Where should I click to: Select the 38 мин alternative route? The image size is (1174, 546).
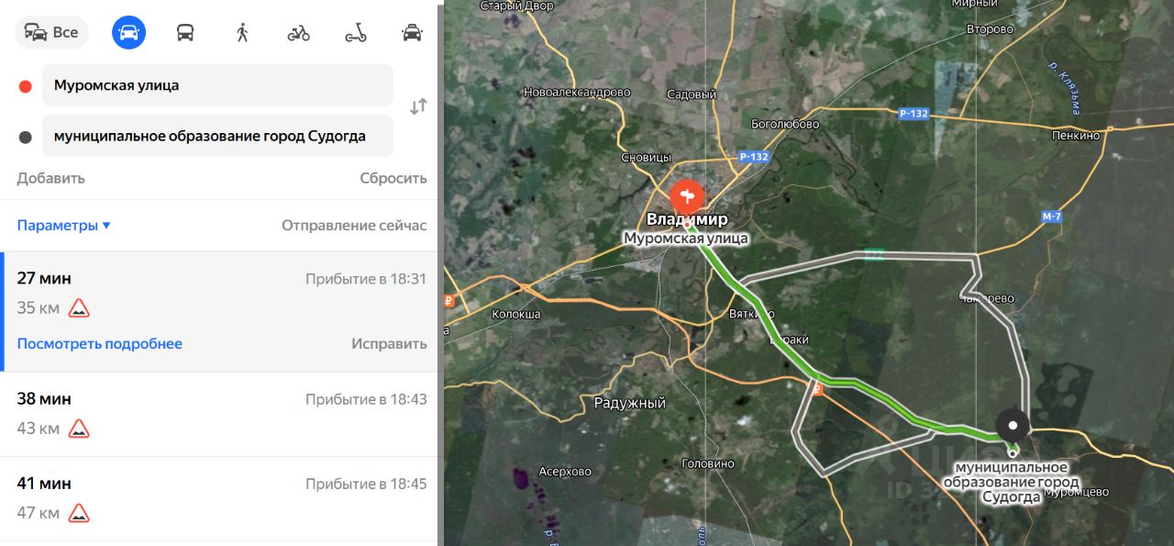tap(219, 414)
